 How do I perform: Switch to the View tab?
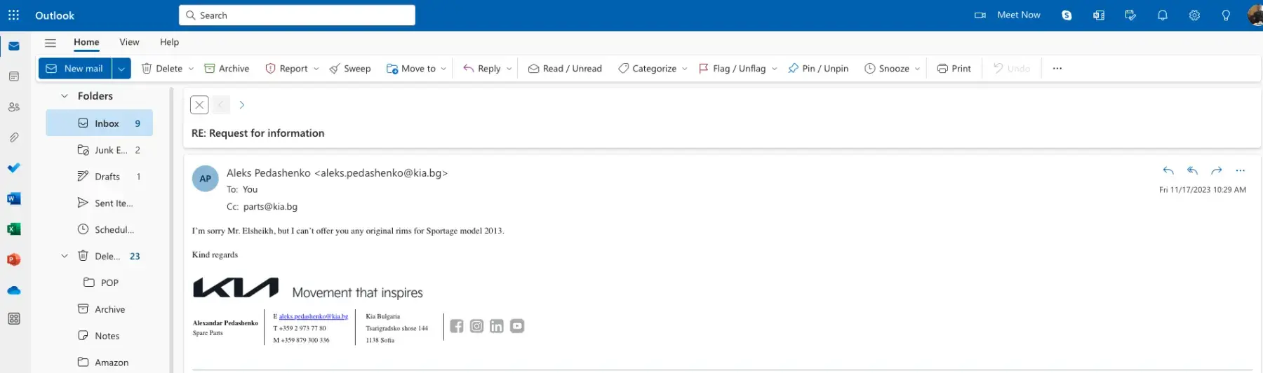click(x=129, y=42)
